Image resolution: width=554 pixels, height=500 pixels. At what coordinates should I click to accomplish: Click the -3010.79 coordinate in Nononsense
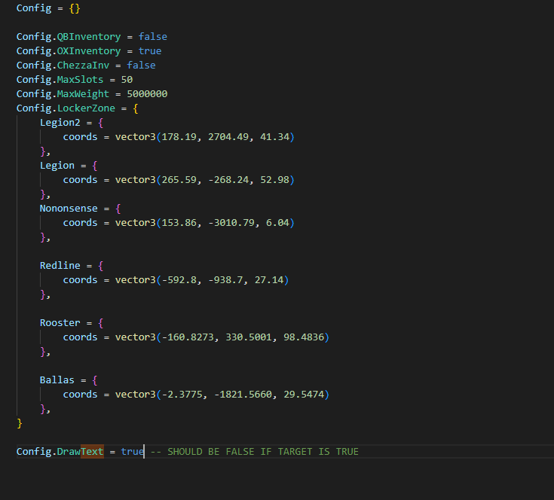[231, 223]
